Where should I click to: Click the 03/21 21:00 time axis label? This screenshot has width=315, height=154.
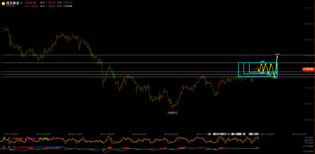point(299,134)
